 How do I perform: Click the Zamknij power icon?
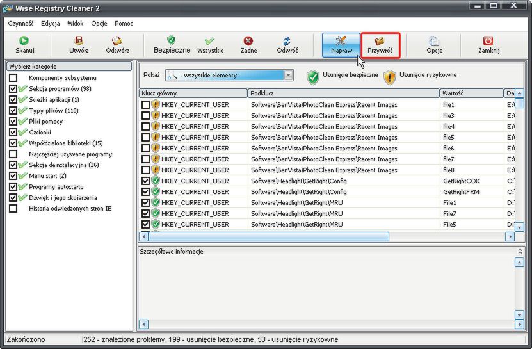point(488,41)
